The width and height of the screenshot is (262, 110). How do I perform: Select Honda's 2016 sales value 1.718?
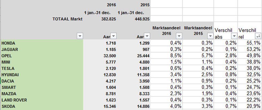tap(111, 43)
